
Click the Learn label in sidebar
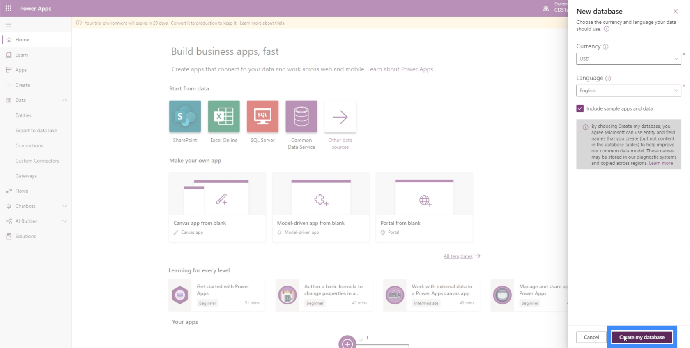click(x=21, y=55)
